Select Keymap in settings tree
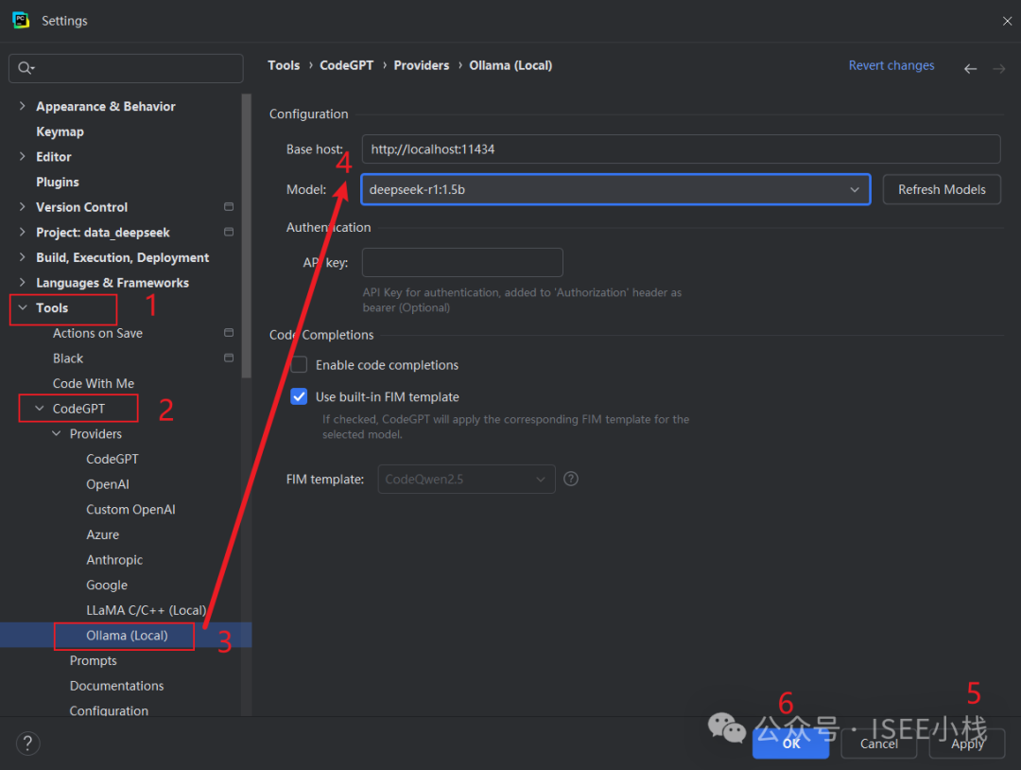Image resolution: width=1021 pixels, height=770 pixels. [60, 131]
